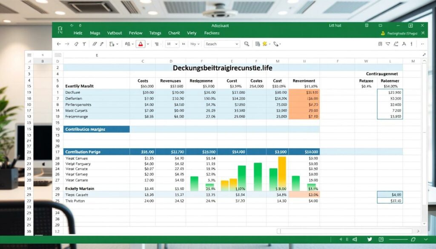The height and width of the screenshot is (249, 436).
Task: Click the page layout icon in status bar
Action: click(x=381, y=239)
